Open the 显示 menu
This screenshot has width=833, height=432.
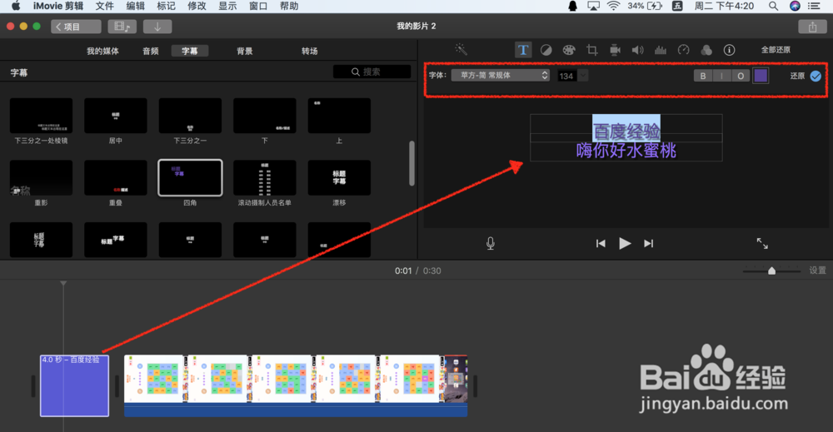[x=228, y=6]
